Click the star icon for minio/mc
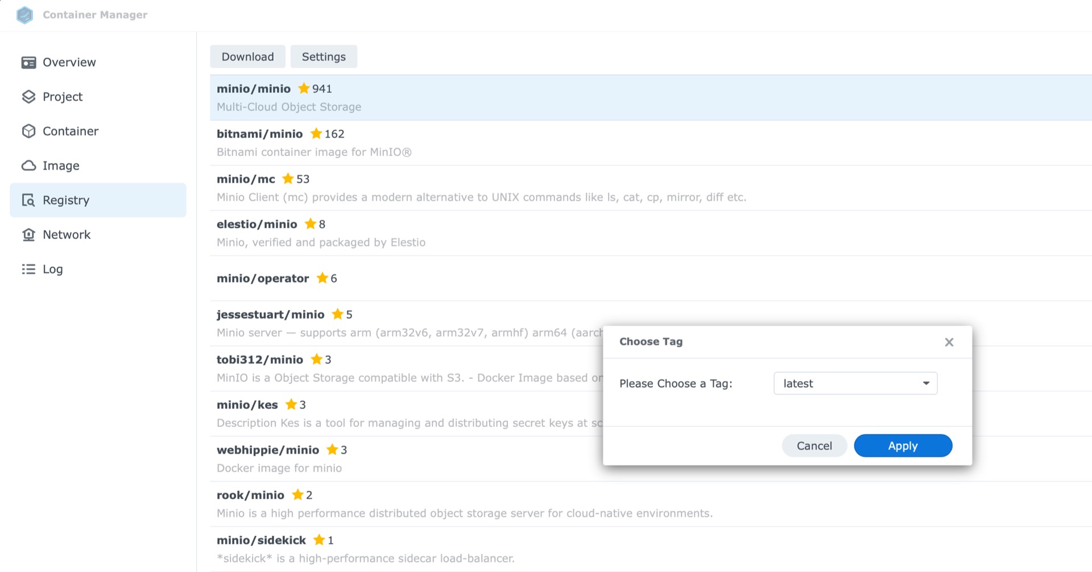Image resolution: width=1092 pixels, height=572 pixels. click(x=288, y=179)
